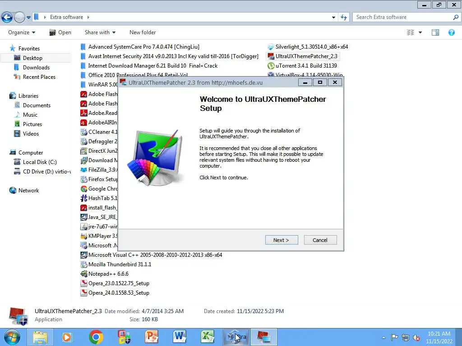Change your view icon in toolbar
Viewport: 462px width, 346px height.
point(410,32)
